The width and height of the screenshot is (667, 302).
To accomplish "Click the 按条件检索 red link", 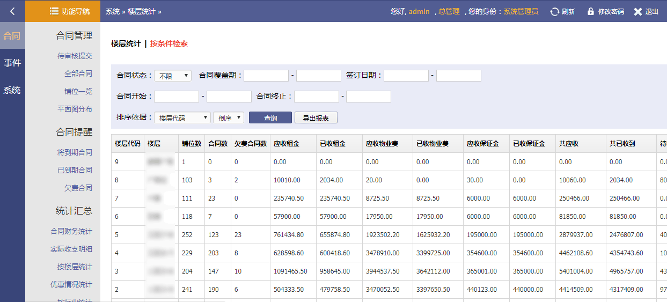I will 169,43.
